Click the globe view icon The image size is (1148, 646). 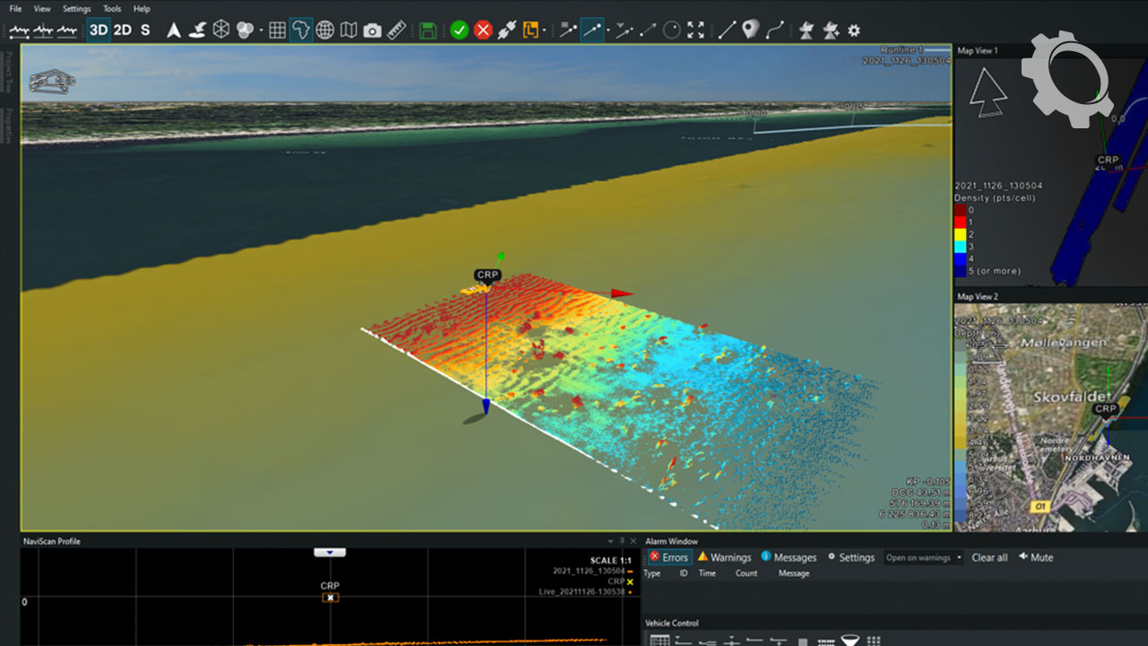point(325,31)
